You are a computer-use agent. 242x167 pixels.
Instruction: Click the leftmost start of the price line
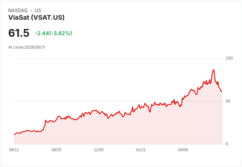[14, 134]
